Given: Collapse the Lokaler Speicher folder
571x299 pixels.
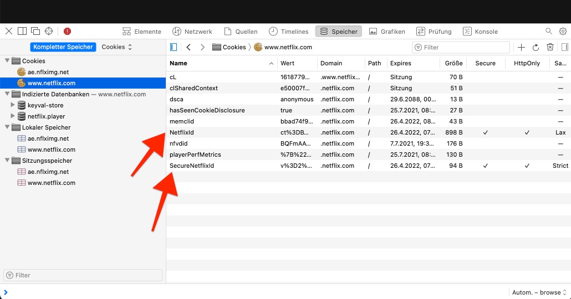Looking at the screenshot, I should [7, 127].
